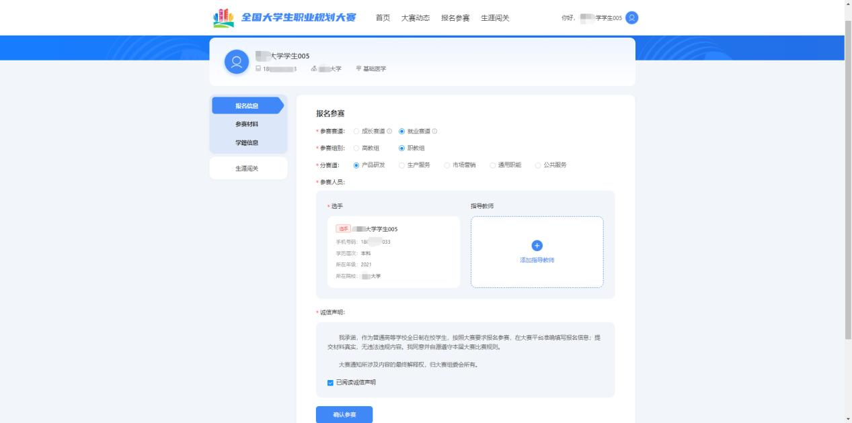Click the 基础医学 major icon in profile
852x423 pixels.
click(358, 68)
